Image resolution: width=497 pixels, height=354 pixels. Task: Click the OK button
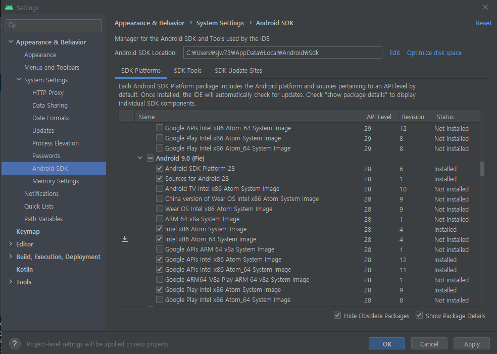point(387,344)
